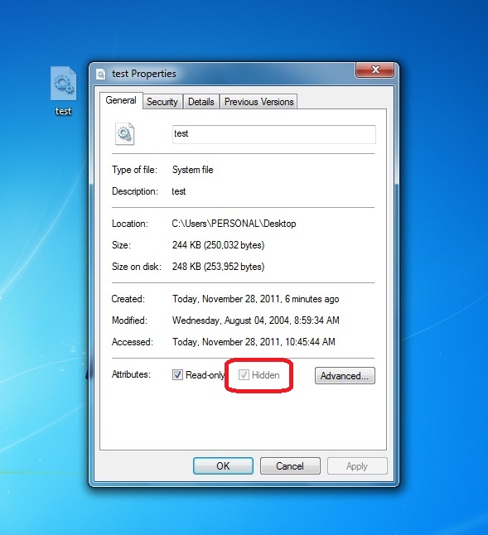Click the location path C:\Users\PERSONAL\Desktop
Screen dimensions: 488x535
(234, 224)
